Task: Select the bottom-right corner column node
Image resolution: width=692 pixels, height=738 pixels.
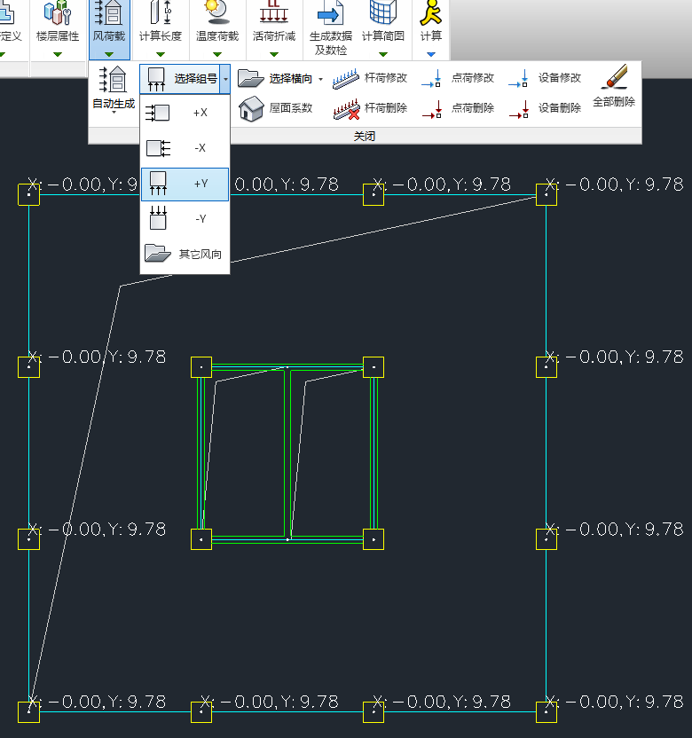Action: [547, 711]
